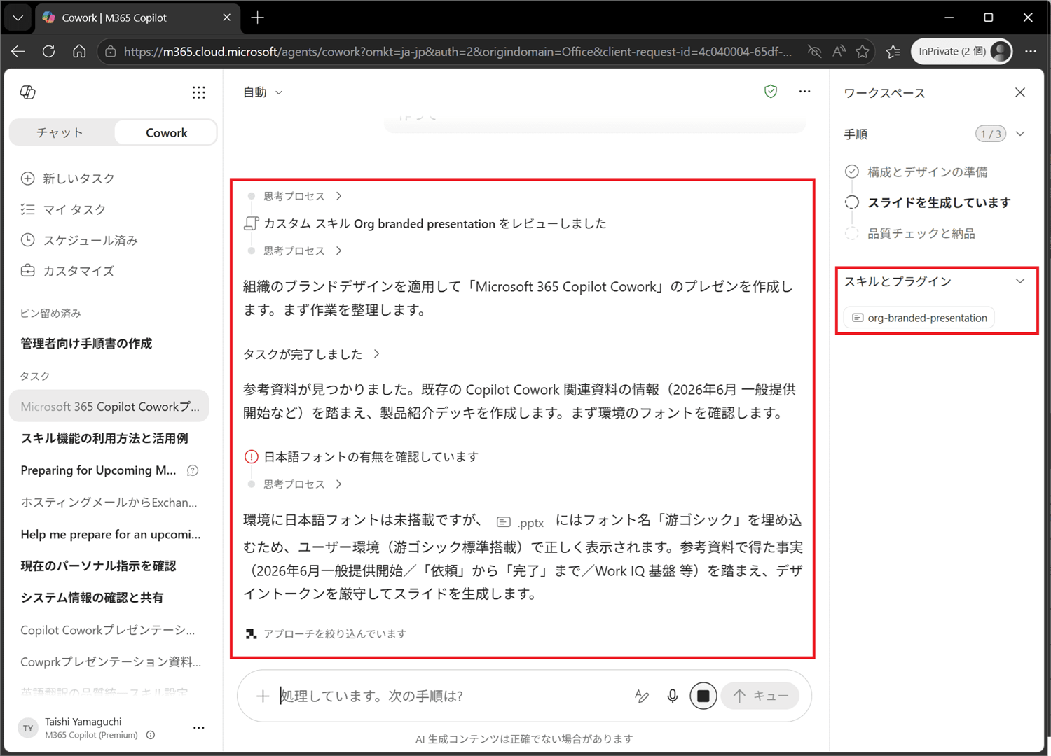This screenshot has height=756, width=1051.
Task: Open task Preparing for Upcoming M...
Action: point(98,470)
